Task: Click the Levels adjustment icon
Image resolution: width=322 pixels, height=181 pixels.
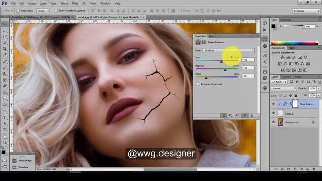Action: click(x=288, y=57)
